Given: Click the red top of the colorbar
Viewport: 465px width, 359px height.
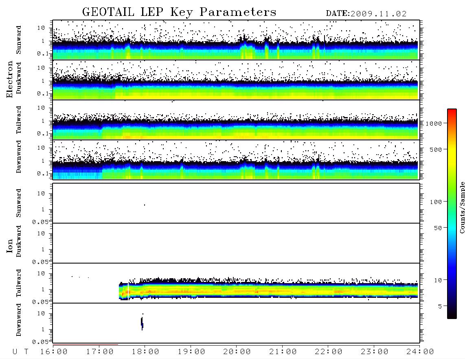Looking at the screenshot, I should pos(452,112).
